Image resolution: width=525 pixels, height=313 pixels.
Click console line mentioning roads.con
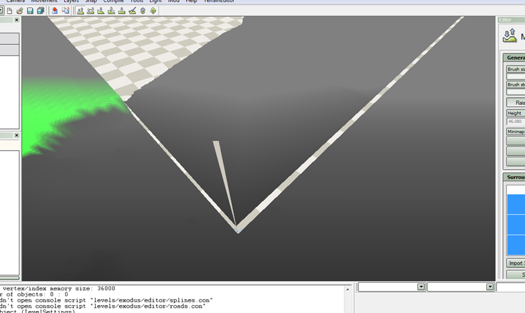(102, 306)
